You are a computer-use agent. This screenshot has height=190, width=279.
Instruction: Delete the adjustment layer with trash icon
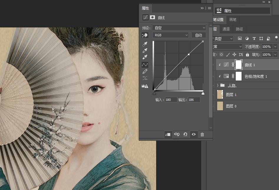202,135
